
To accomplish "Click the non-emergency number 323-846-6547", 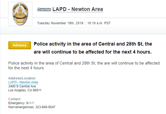I will pos(45,107).
